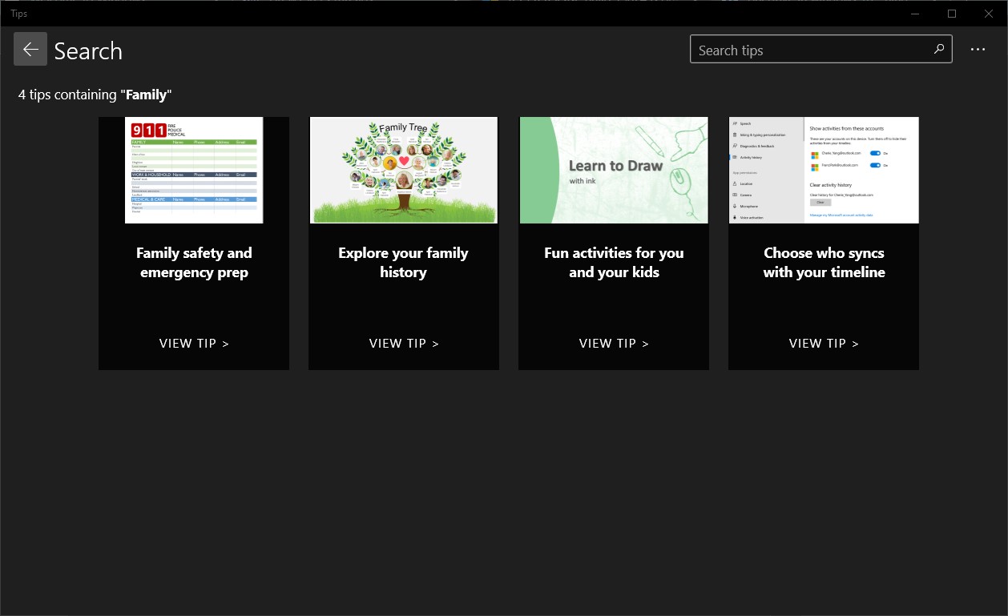The image size is (1008, 616).
Task: Minimize the Tips window
Action: (x=915, y=14)
